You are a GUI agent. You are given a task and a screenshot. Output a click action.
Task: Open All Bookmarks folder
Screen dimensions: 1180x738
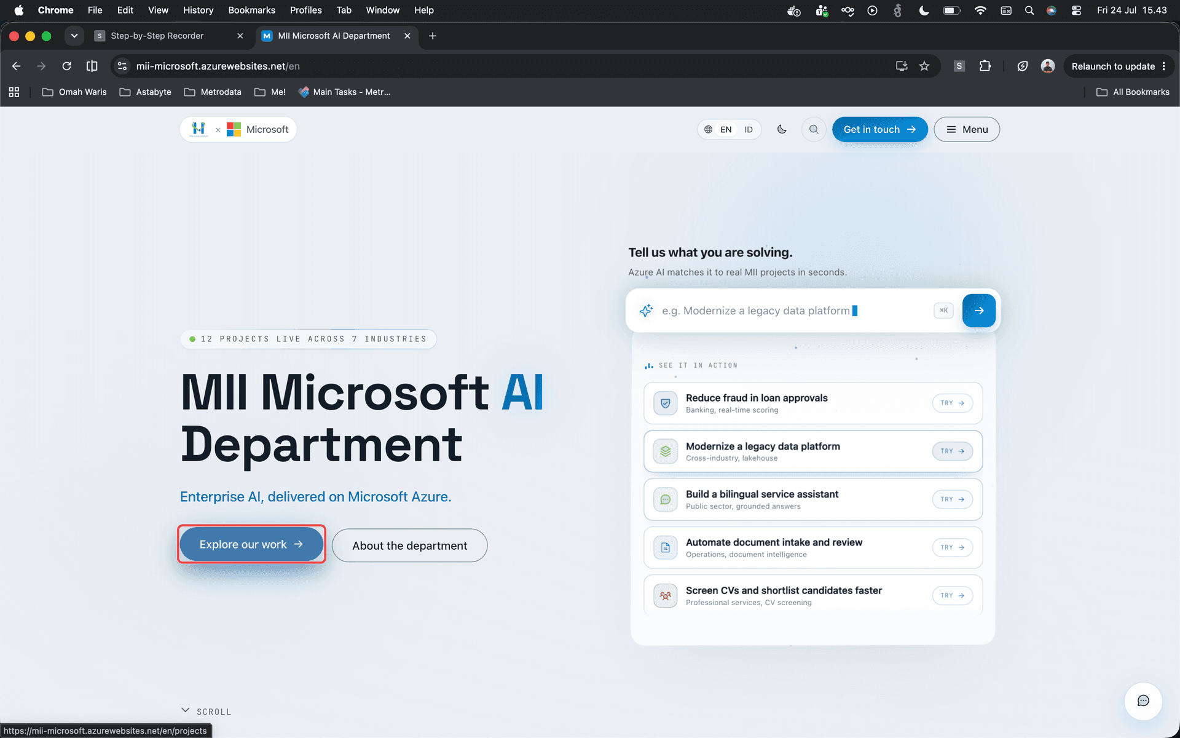click(x=1133, y=92)
